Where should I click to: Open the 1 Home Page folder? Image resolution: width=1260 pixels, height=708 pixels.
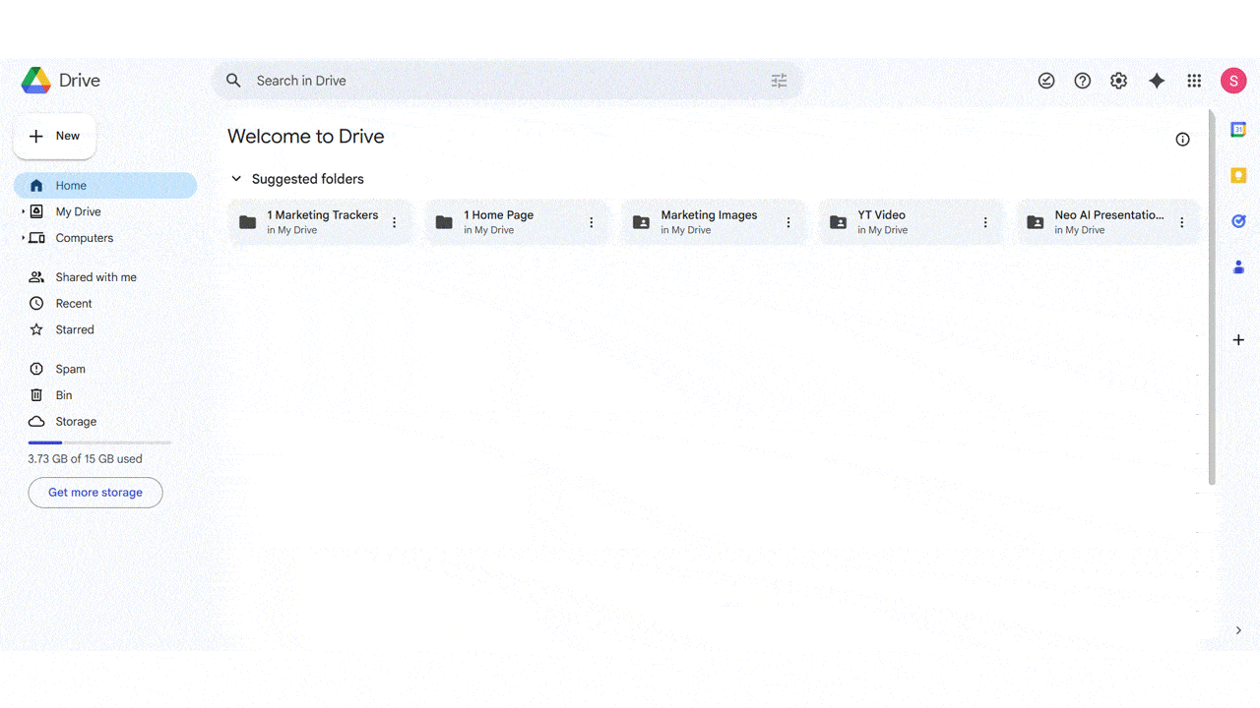point(518,222)
